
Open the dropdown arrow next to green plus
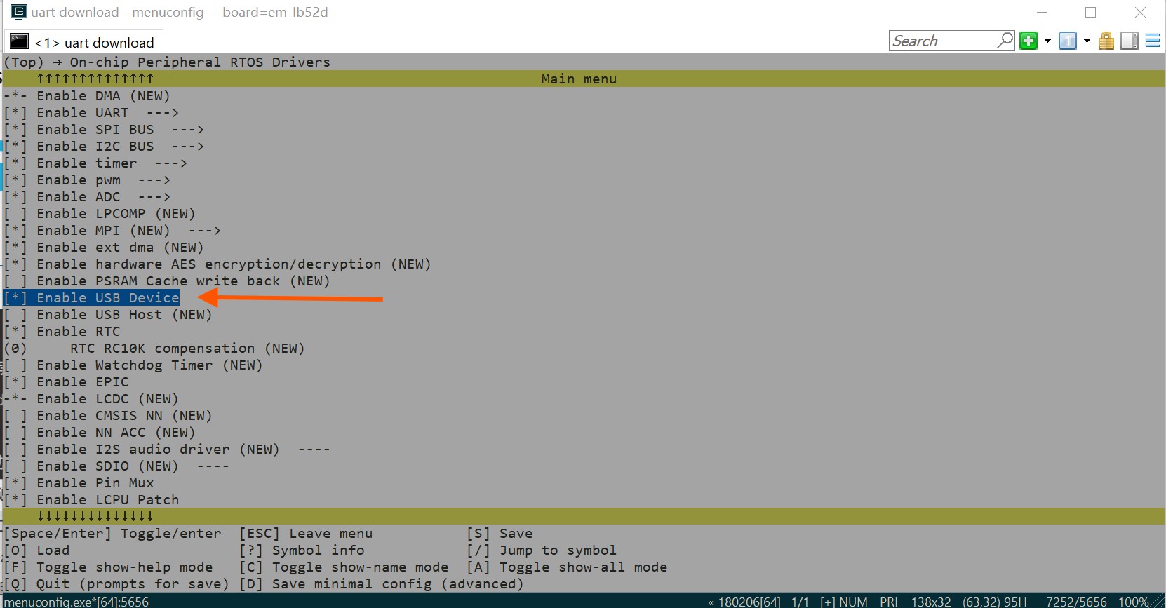pyautogui.click(x=1047, y=41)
